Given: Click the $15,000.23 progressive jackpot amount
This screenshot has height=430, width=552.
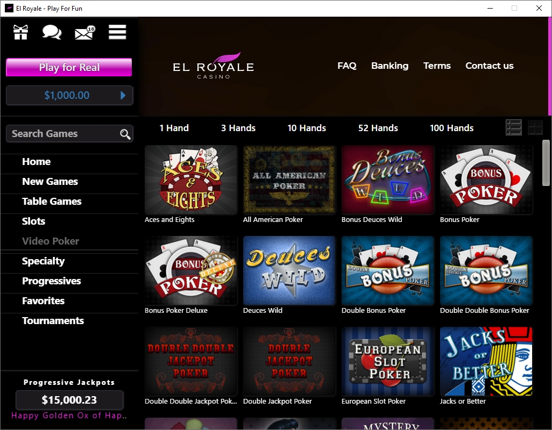Looking at the screenshot, I should [x=69, y=400].
